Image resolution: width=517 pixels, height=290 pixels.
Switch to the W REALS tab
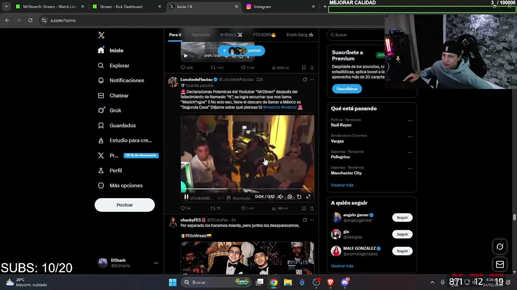pos(231,35)
